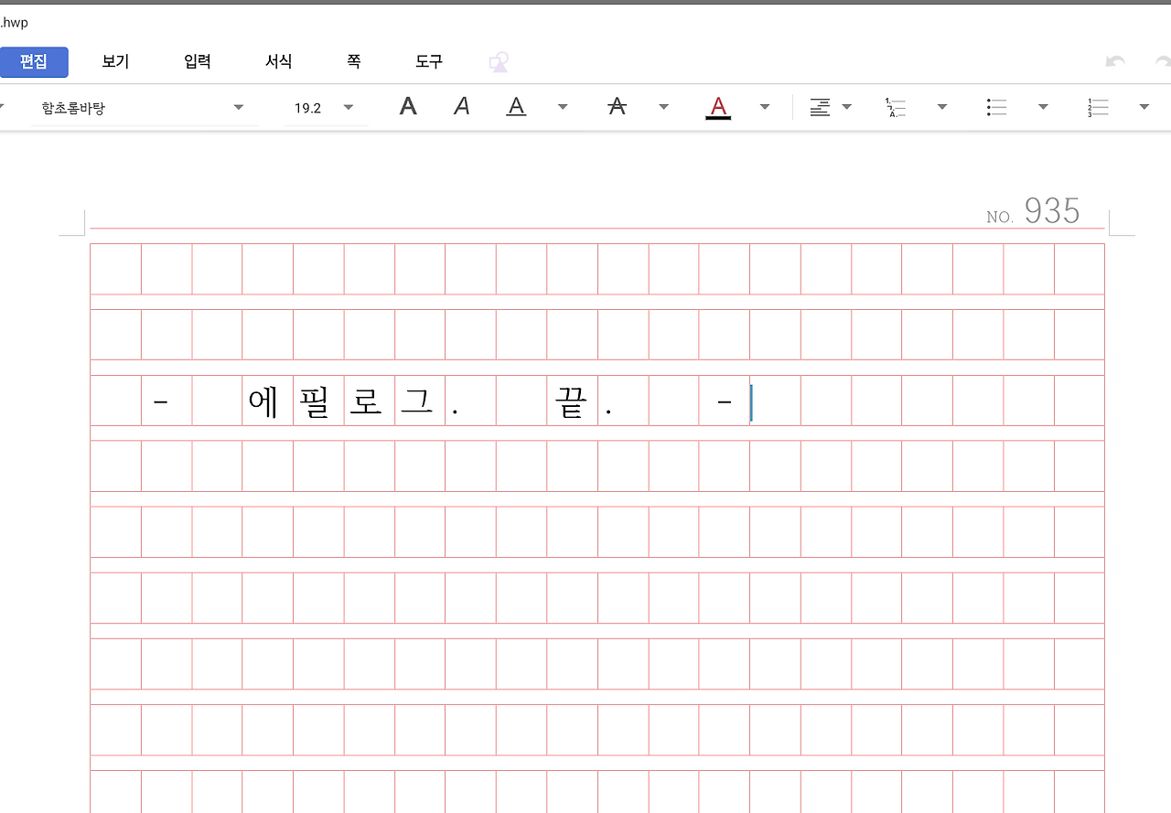The width and height of the screenshot is (1171, 813).
Task: Click the bulleted list icon
Action: coord(997,108)
